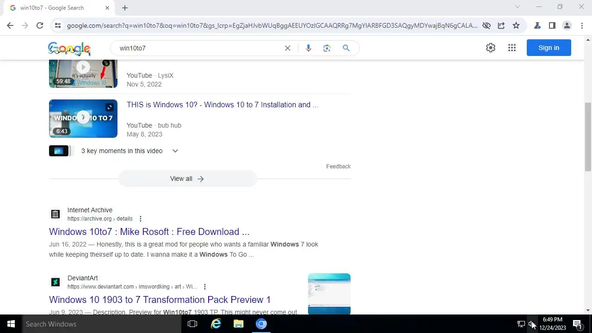
Task: Click the Sign in button
Action: pyautogui.click(x=549, y=48)
